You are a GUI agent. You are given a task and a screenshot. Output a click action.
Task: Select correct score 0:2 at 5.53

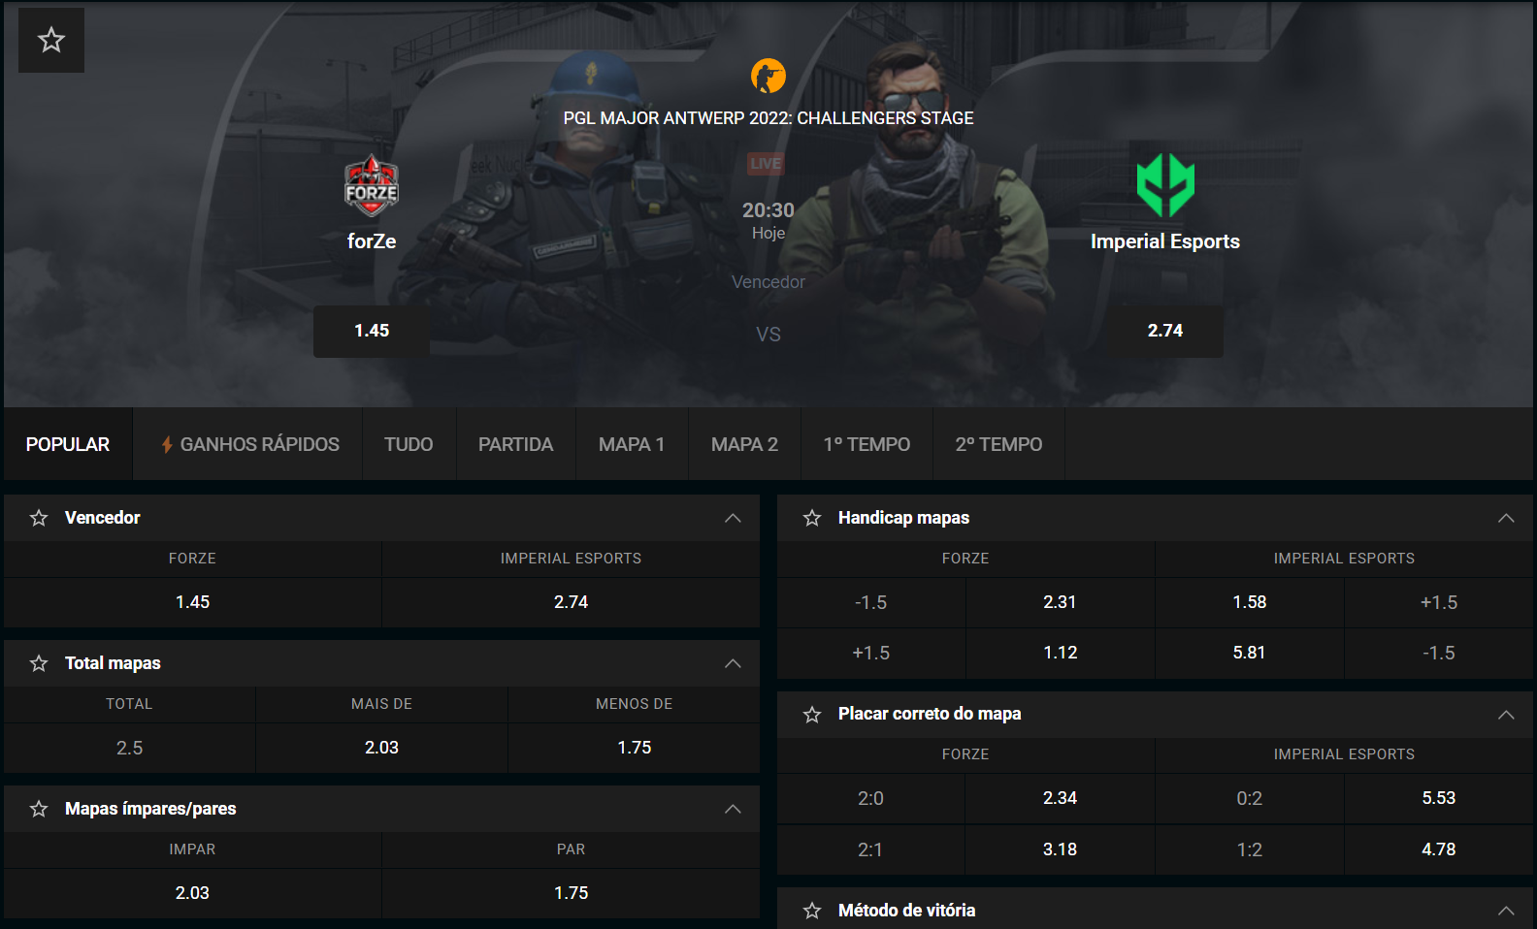tap(1438, 798)
